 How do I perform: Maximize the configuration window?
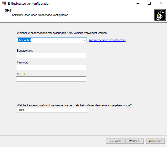point(149,4)
